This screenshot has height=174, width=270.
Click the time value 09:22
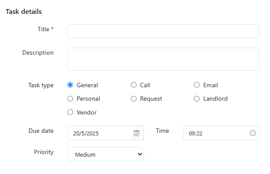[196, 134]
